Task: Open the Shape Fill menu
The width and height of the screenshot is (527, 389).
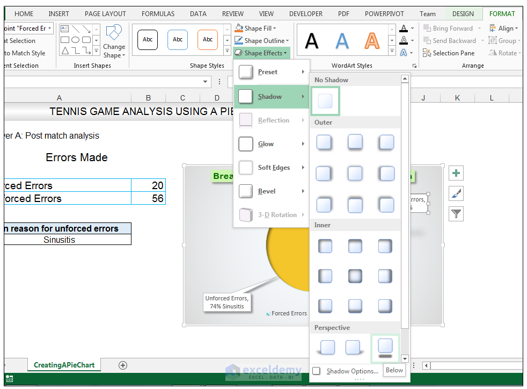Action: coord(255,28)
